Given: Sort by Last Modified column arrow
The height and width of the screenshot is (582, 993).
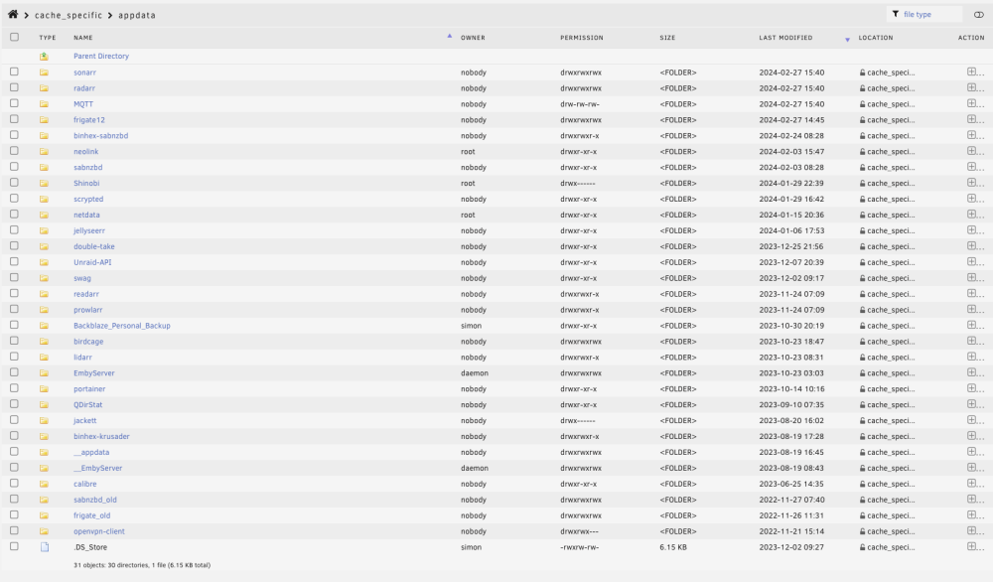Looking at the screenshot, I should pos(847,40).
